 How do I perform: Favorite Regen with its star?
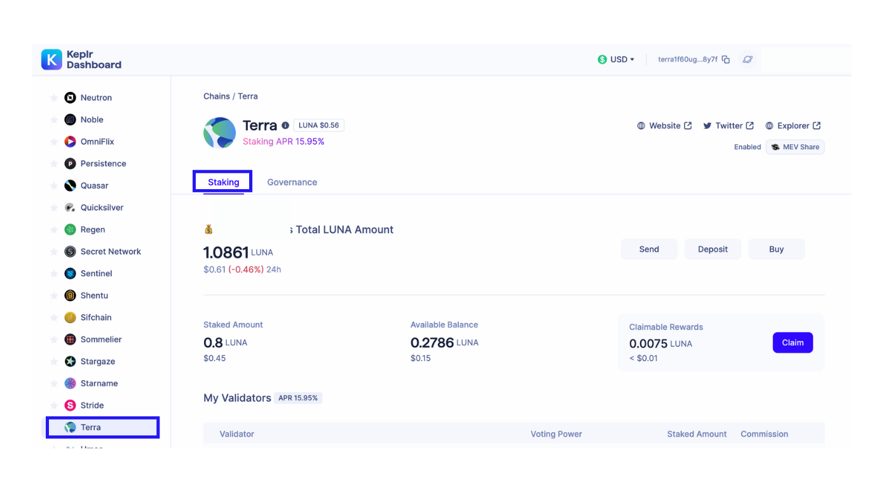point(54,230)
